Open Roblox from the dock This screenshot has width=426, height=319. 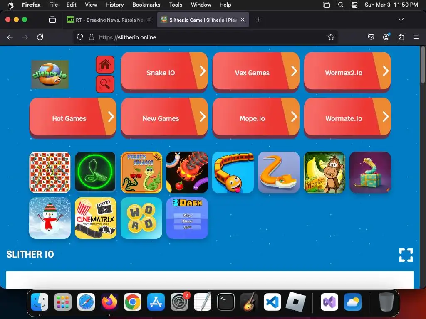point(296,302)
